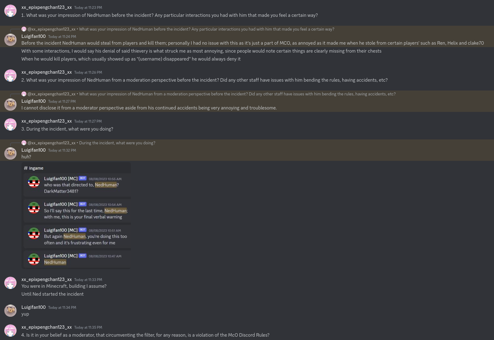Click the Luigifan100 [MC] name at 10:51 AM
This screenshot has height=340, width=494.
click(61, 230)
